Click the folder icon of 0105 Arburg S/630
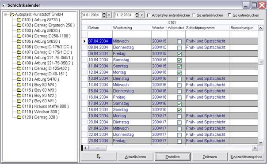 (x=19, y=41)
